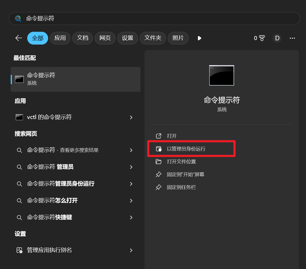Click the search magnifier icon in the search bar
Screen dimensions: 306x269
click(18, 18)
